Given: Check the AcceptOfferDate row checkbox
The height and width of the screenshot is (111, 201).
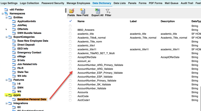Looking at the screenshot, I should (x=70, y=57).
